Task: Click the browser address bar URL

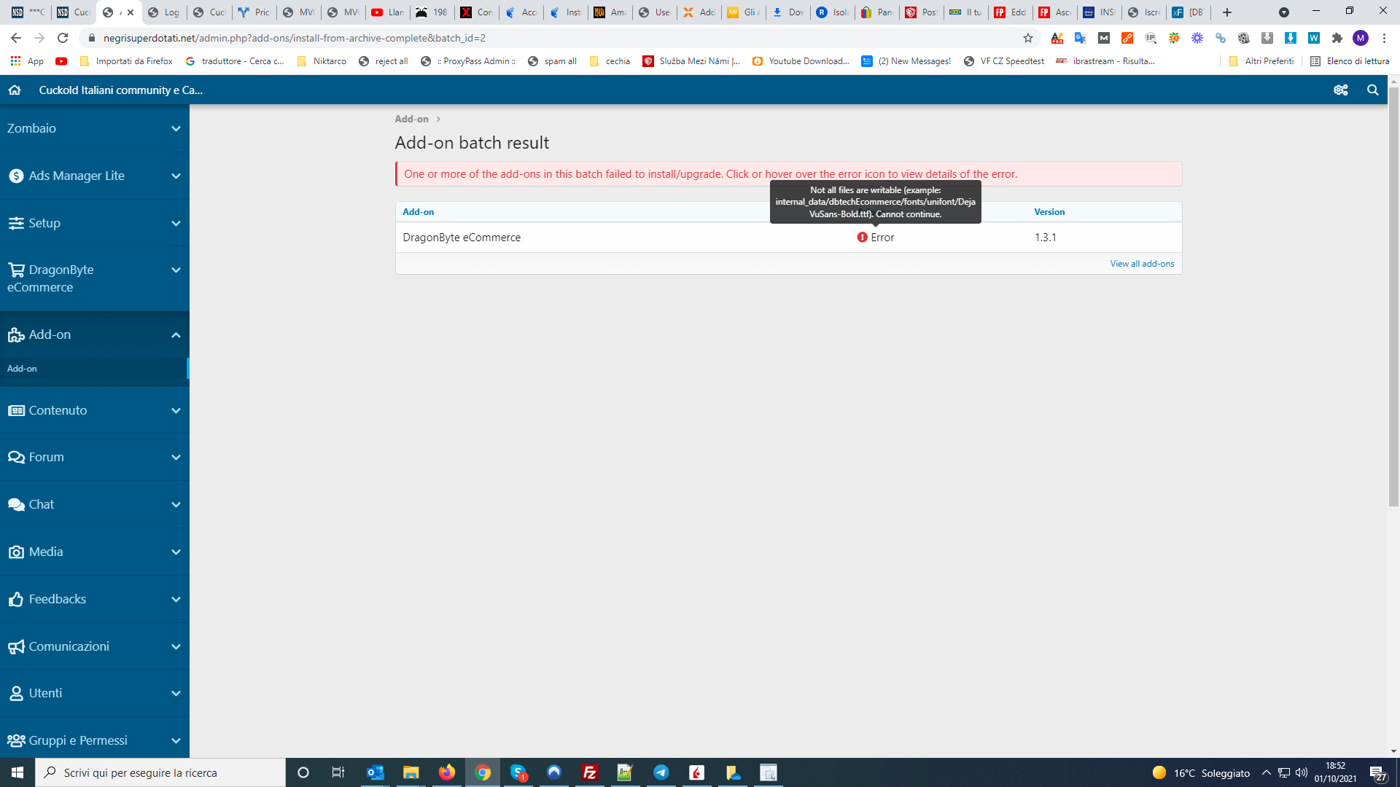Action: pyautogui.click(x=295, y=38)
